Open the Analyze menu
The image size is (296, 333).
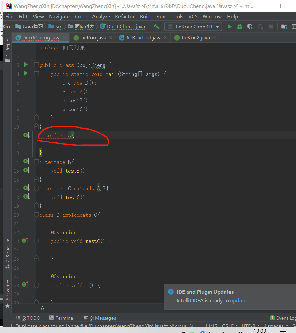pos(101,17)
